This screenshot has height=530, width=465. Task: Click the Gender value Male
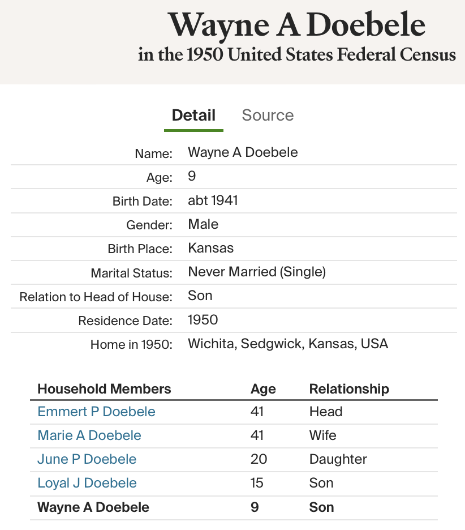pyautogui.click(x=203, y=224)
